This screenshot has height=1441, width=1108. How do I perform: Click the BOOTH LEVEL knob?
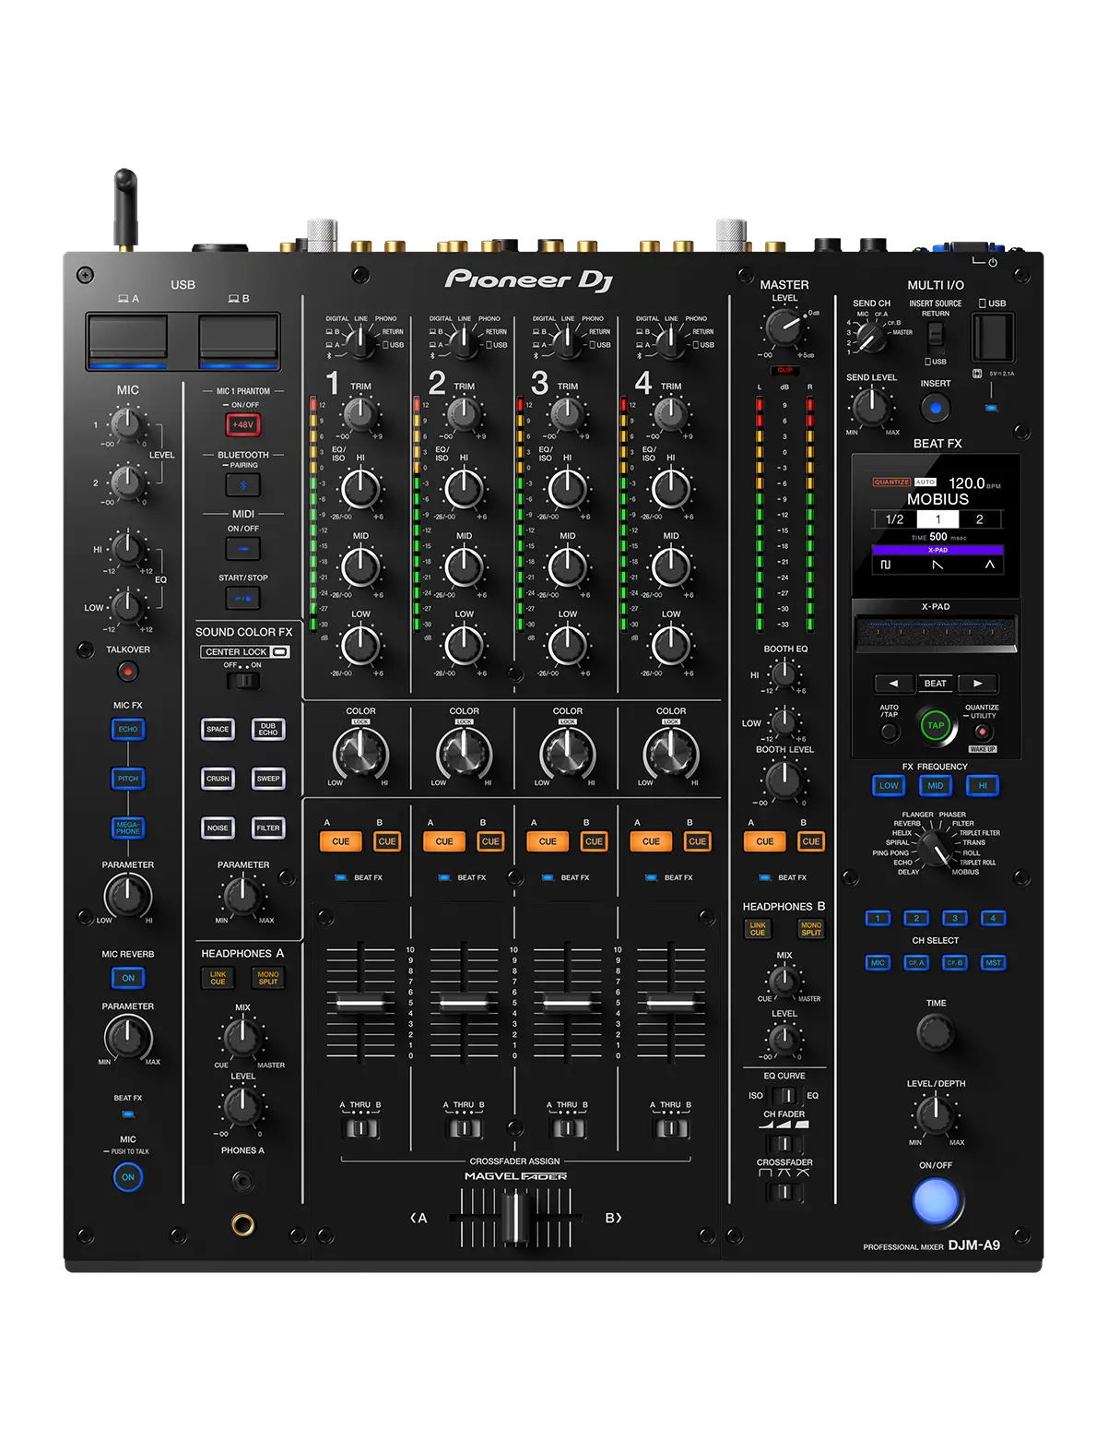(x=784, y=780)
